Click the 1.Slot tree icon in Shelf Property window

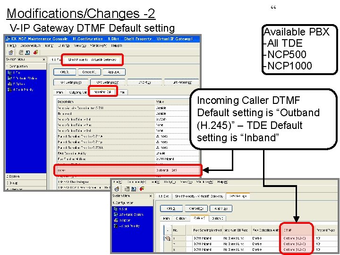pyautogui.click(x=9, y=73)
